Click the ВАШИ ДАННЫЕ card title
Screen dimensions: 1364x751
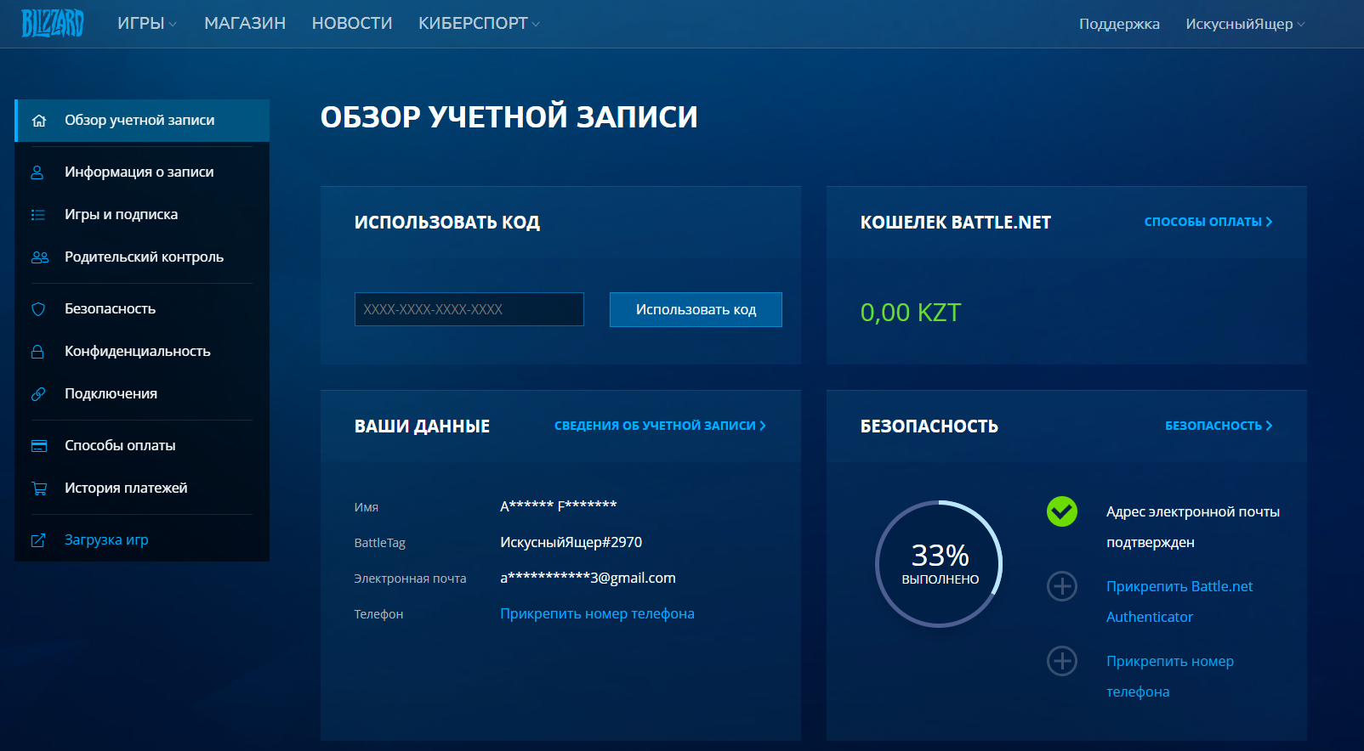[x=422, y=426]
